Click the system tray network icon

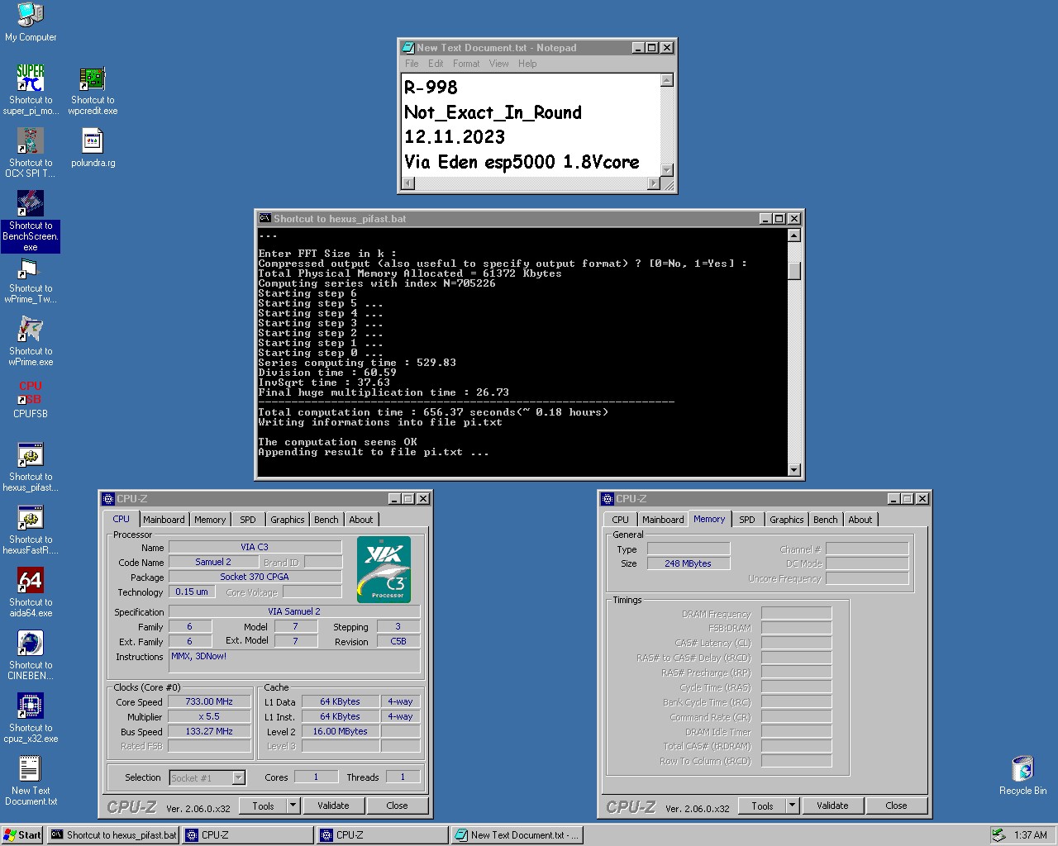coord(999,835)
